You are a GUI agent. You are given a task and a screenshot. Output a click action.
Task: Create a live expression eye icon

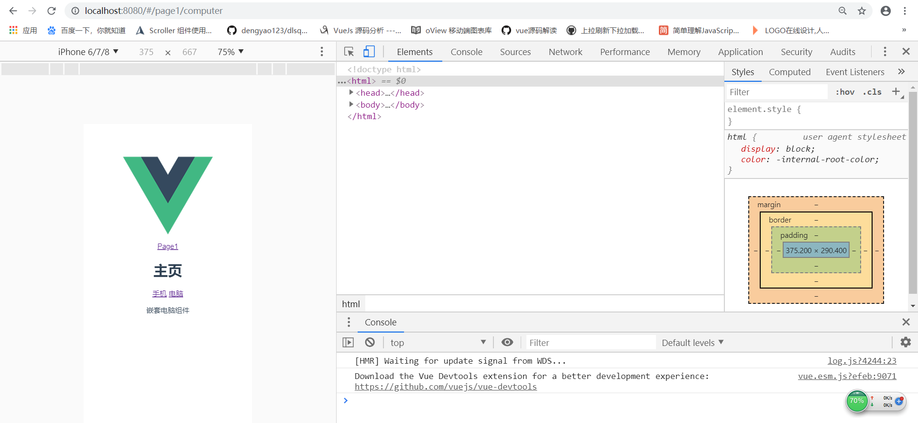click(x=507, y=342)
